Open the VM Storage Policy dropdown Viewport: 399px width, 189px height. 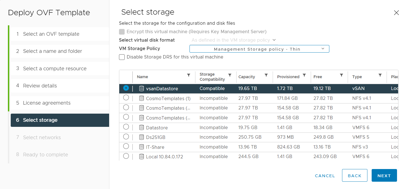[259, 49]
